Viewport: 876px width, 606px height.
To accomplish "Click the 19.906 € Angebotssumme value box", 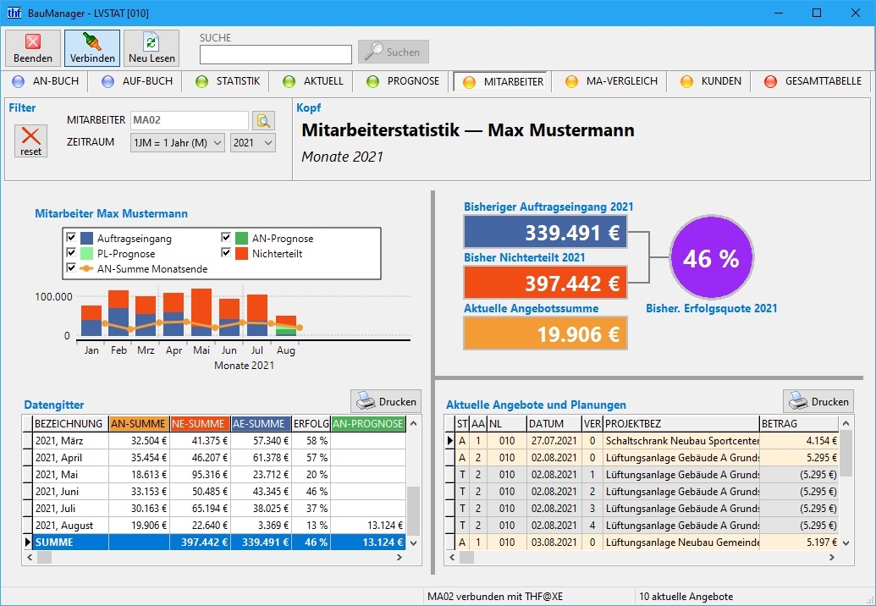I will coord(545,333).
